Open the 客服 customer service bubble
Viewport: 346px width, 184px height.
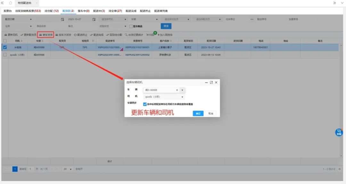coord(339,132)
